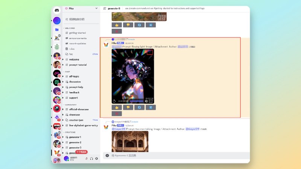
Task: Give thumbs down on the flowing light video
Action: (128, 108)
